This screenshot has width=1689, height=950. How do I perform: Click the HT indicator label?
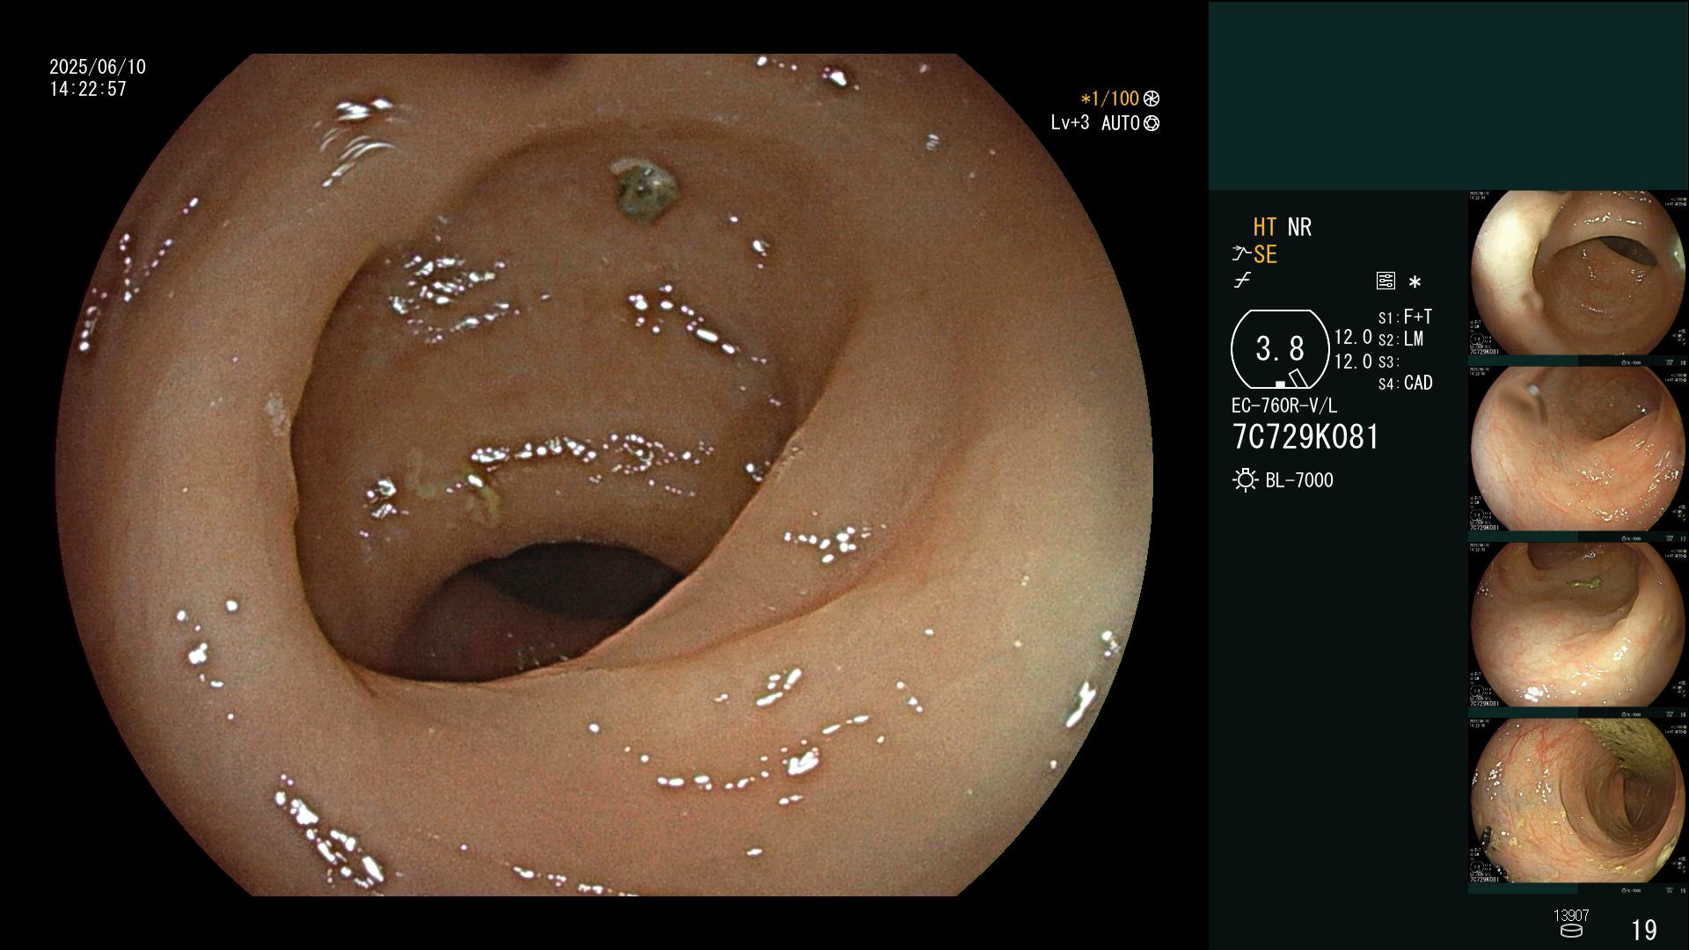pyautogui.click(x=1264, y=228)
